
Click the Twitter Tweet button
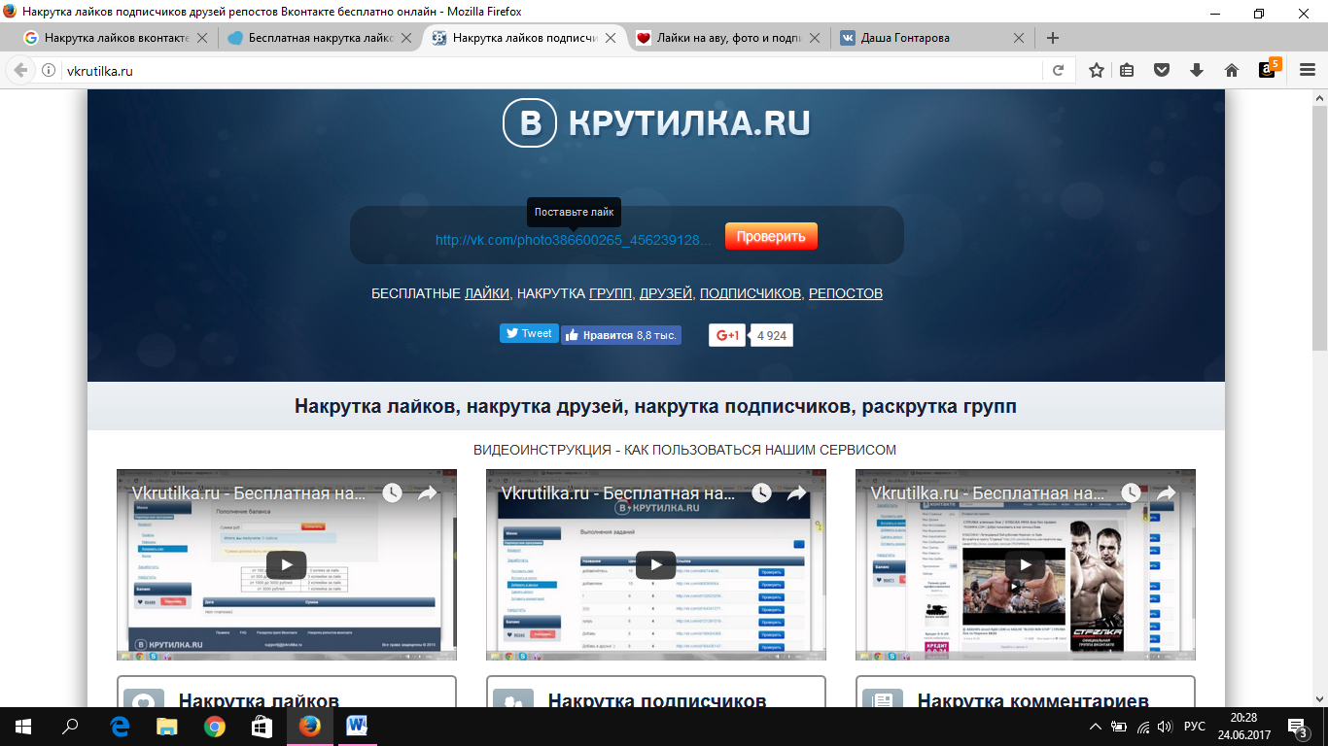[x=529, y=333]
